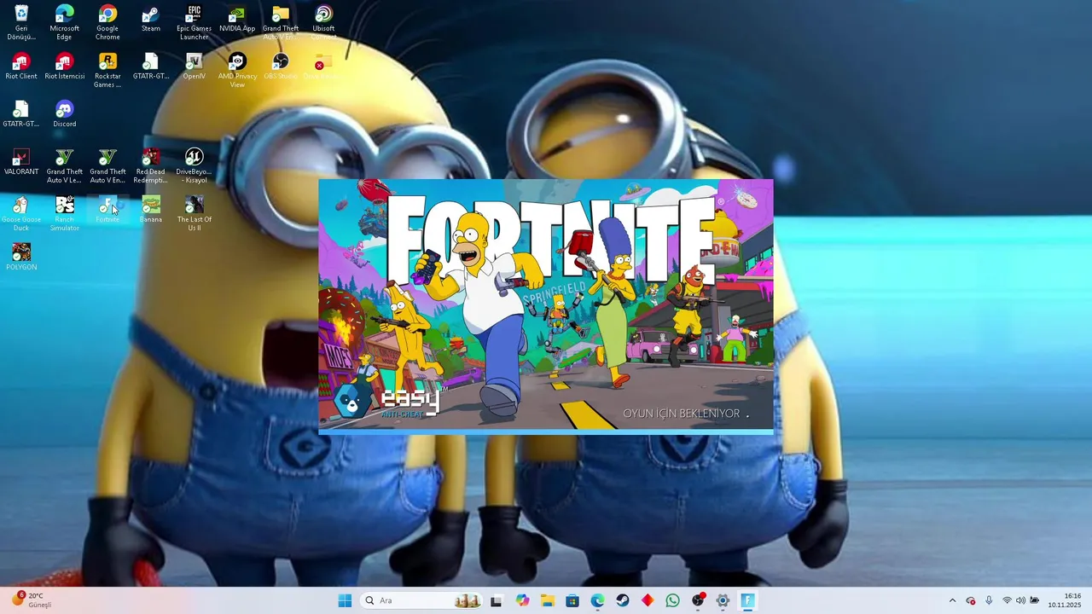Open Microsoft Store from the taskbar
1092x614 pixels.
tap(572, 600)
